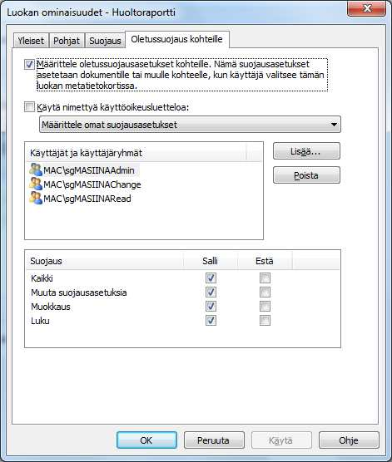Open the Pohjat tab
This screenshot has height=462, width=392.
point(67,41)
